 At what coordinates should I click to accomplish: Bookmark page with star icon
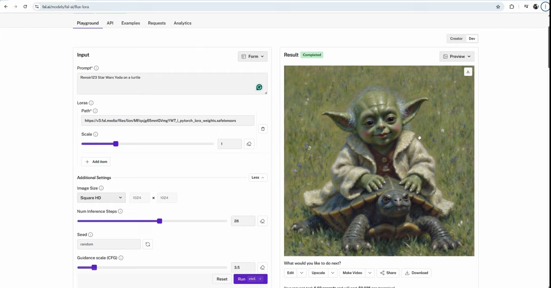pyautogui.click(x=498, y=6)
